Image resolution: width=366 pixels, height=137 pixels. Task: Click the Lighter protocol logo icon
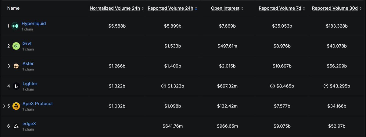(16, 86)
